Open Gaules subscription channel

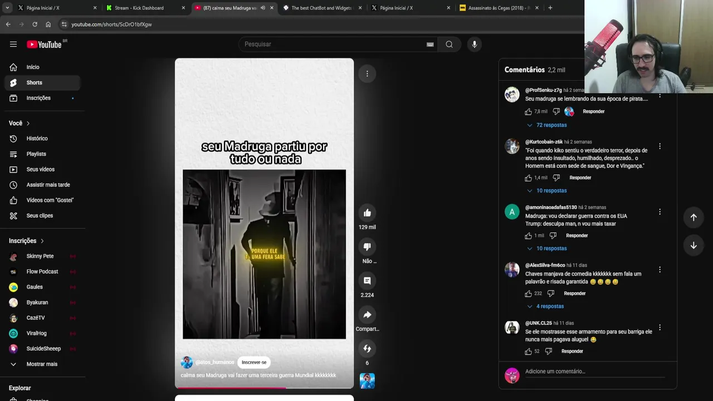click(42, 287)
